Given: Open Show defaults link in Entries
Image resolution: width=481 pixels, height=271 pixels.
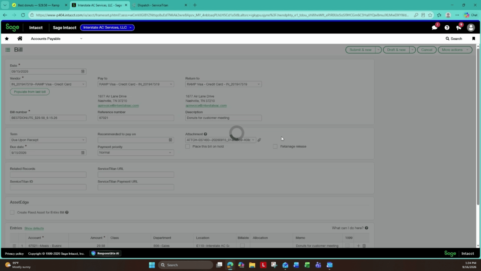Looking at the screenshot, I should (x=34, y=228).
